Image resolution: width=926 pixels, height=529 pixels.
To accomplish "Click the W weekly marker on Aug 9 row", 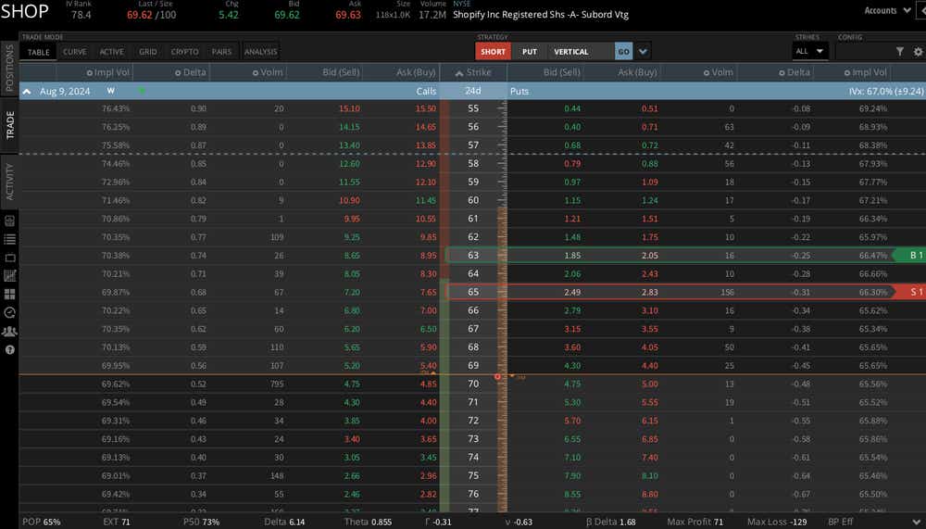I will (x=110, y=91).
